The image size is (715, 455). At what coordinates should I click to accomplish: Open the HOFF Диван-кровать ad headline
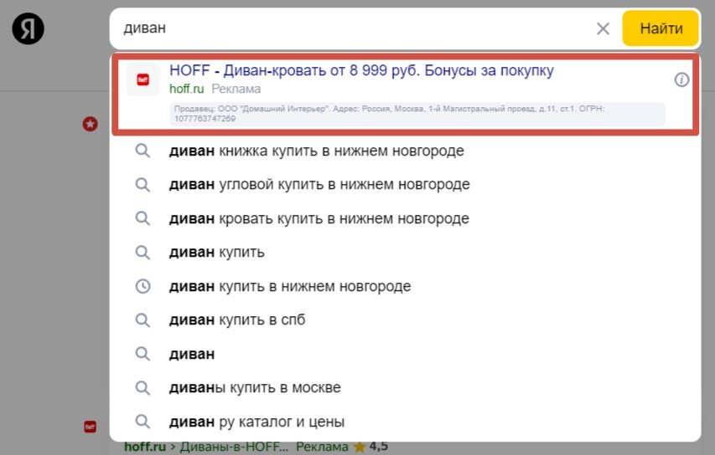361,70
